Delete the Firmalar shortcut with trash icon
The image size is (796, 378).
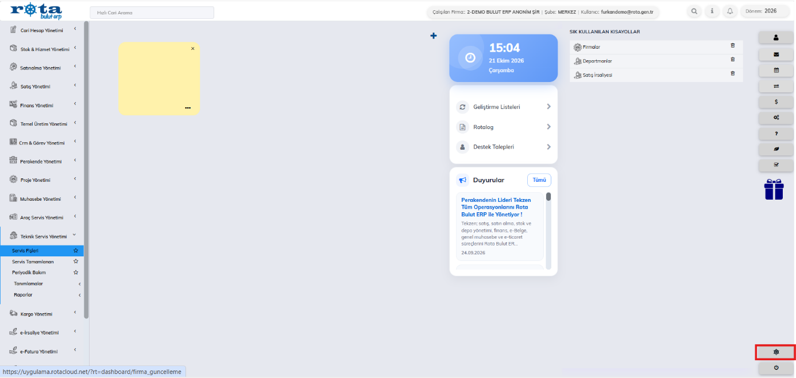point(732,45)
